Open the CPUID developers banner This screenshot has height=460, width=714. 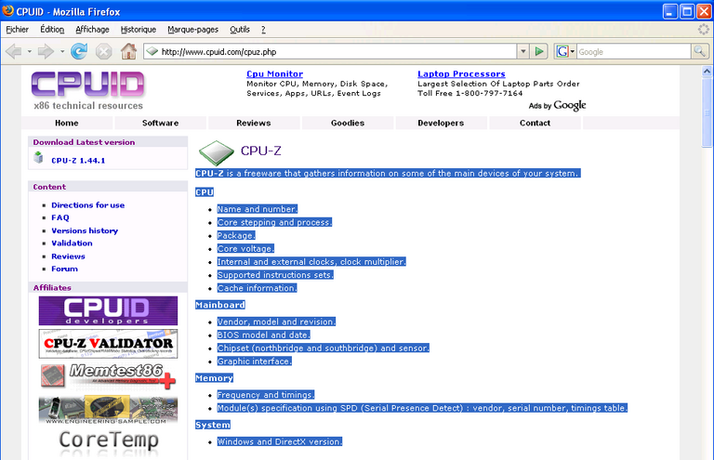point(108,310)
